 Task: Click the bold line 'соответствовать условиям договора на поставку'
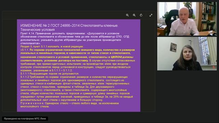pos(54,60)
